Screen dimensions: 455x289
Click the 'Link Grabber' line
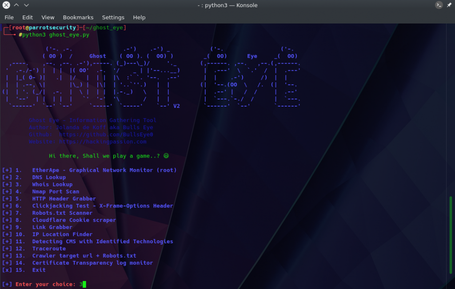(37, 227)
